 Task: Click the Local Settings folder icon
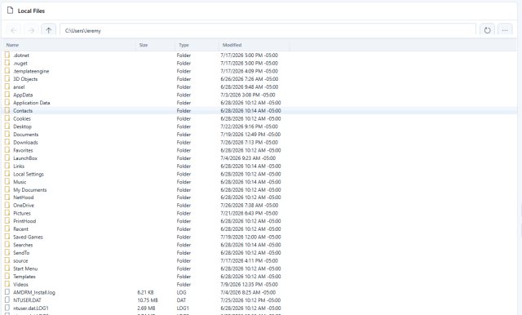[x=7, y=174]
